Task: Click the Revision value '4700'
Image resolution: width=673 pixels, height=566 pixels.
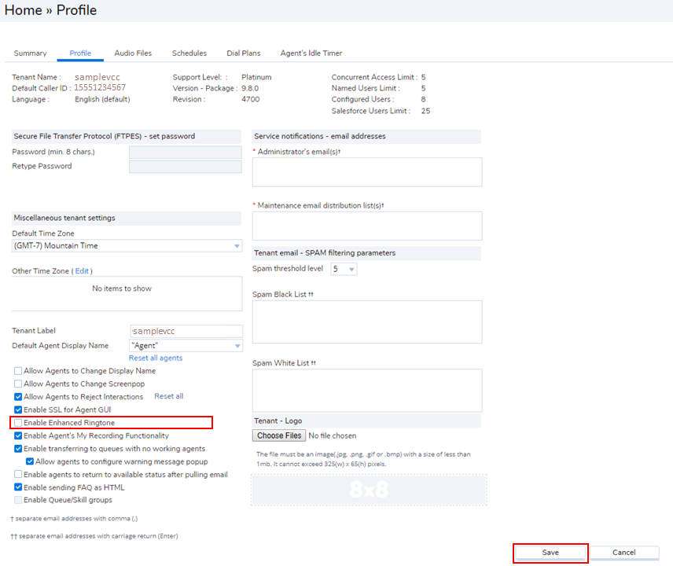Action: point(251,99)
